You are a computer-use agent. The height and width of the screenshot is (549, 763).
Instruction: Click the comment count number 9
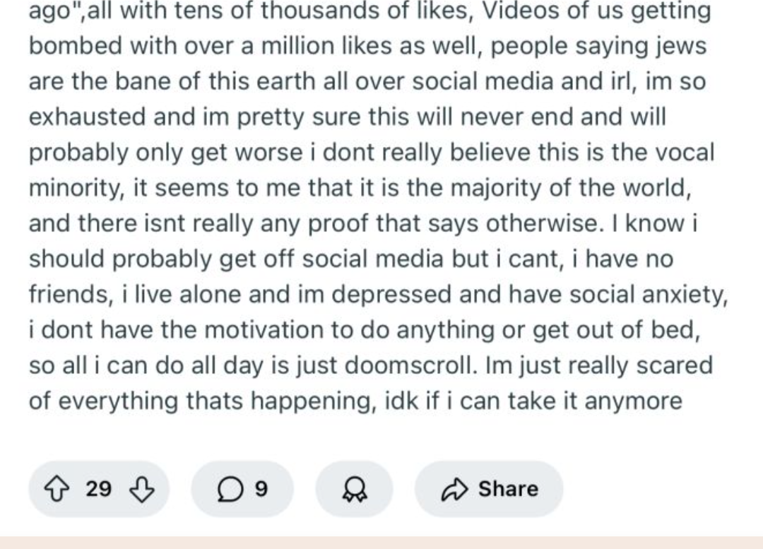(x=261, y=489)
